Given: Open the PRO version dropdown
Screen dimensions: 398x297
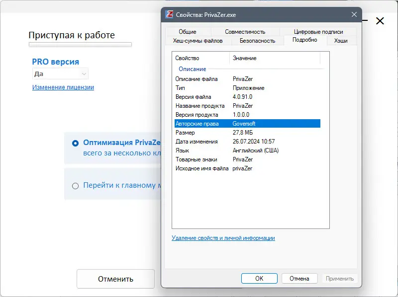Looking at the screenshot, I should [60, 74].
